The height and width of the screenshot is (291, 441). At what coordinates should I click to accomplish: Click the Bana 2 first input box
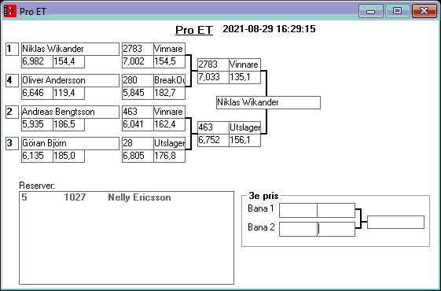click(298, 229)
